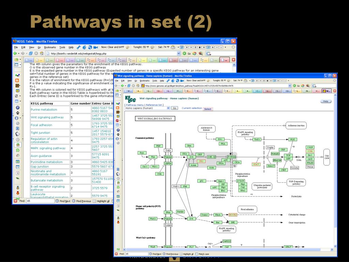
Task: Expand URL history dropdown in KEGG Table window
Action: click(x=179, y=54)
